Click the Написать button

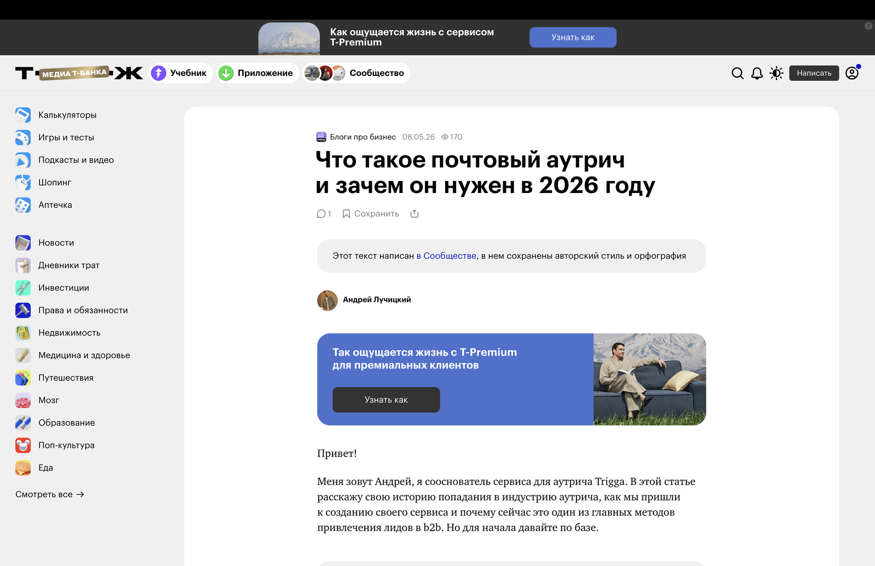coord(814,73)
